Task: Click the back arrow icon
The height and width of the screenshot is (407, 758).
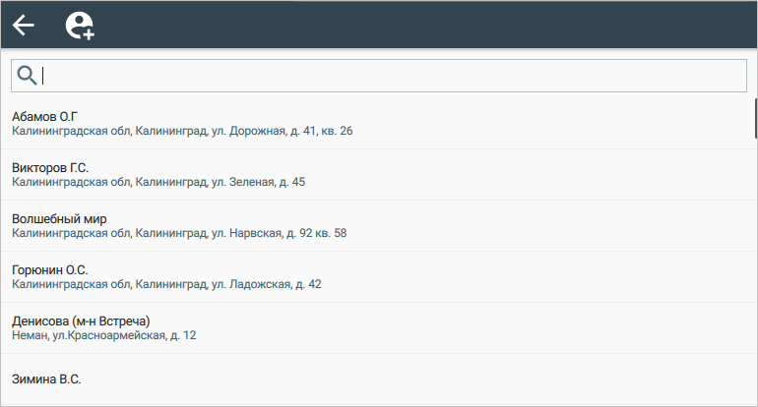Action: pos(23,26)
